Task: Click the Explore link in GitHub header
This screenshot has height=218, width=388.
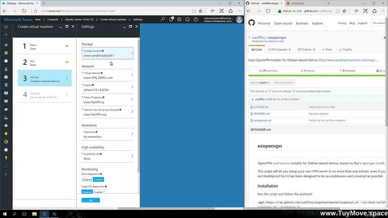Action: (318, 23)
